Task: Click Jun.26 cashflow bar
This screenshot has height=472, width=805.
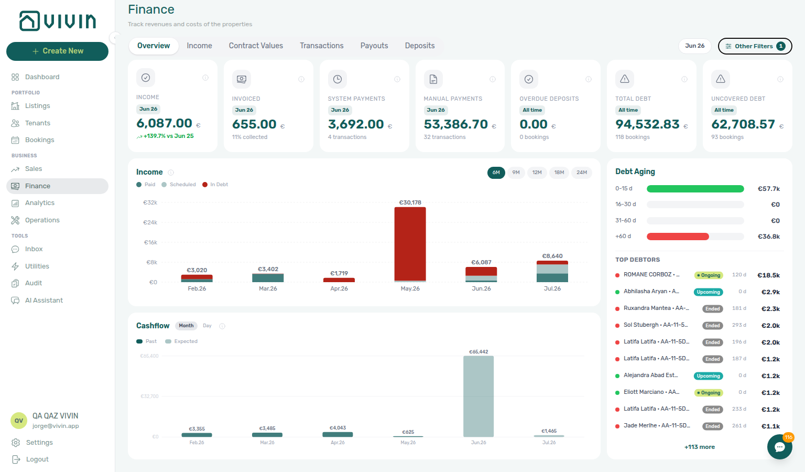Action: [478, 396]
